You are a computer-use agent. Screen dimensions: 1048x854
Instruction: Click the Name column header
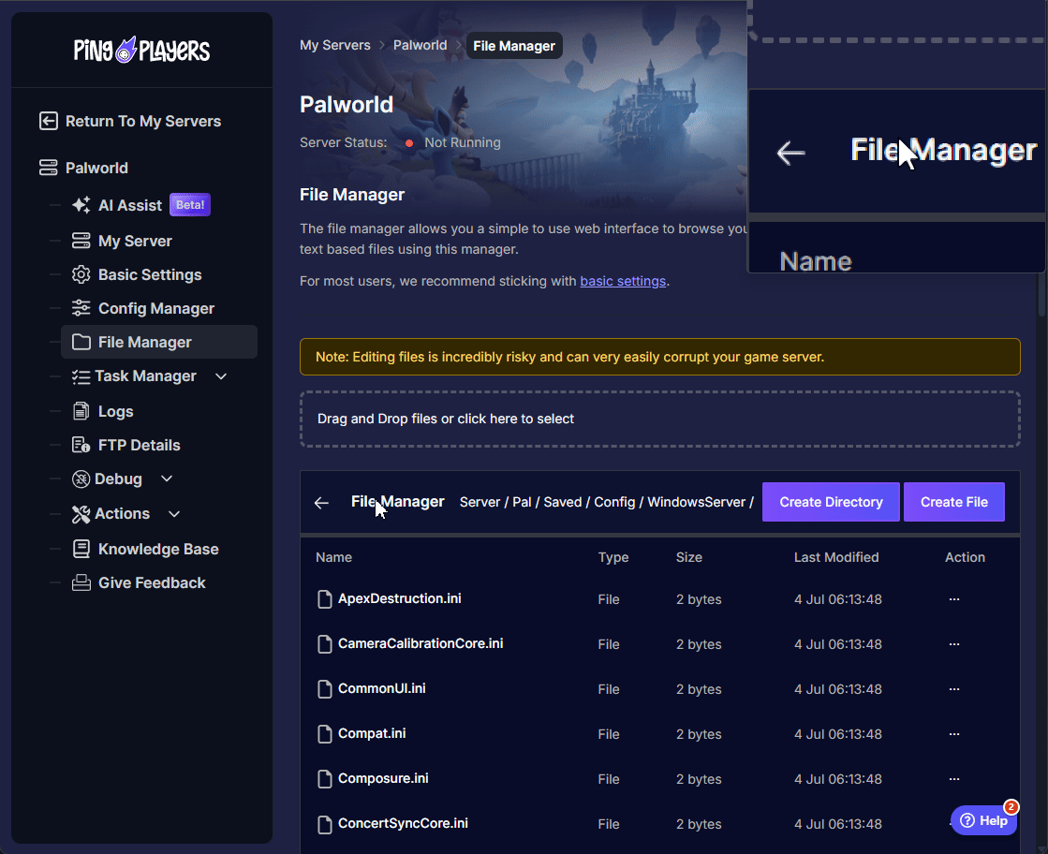pyautogui.click(x=333, y=557)
